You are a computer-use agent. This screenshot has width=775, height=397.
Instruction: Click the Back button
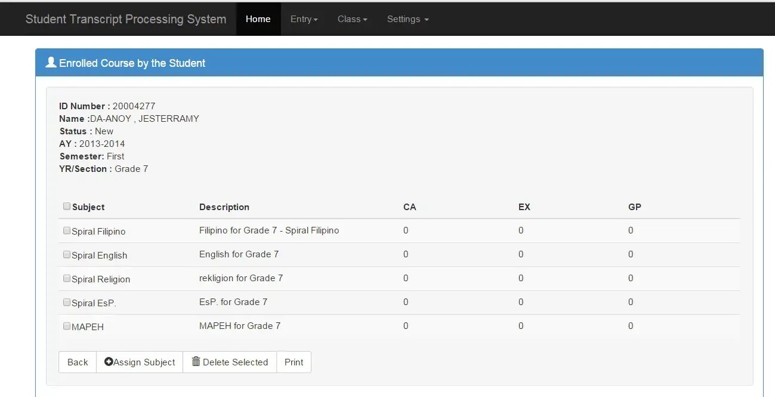(78, 362)
